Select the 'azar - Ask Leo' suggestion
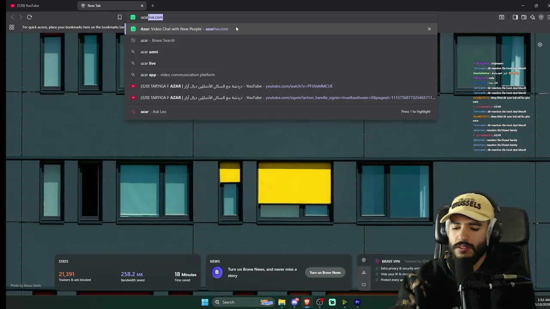Image resolution: width=550 pixels, height=309 pixels. pyautogui.click(x=281, y=112)
